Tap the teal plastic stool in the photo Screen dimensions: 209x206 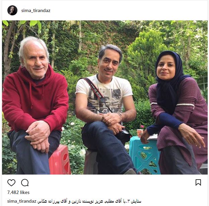coord(145,155)
